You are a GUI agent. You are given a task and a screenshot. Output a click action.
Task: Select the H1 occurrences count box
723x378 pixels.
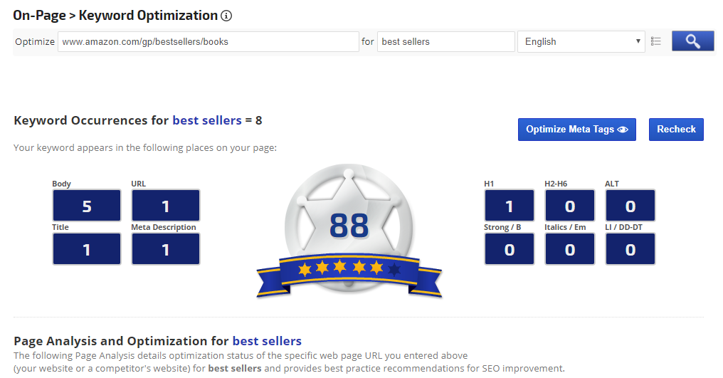[509, 206]
